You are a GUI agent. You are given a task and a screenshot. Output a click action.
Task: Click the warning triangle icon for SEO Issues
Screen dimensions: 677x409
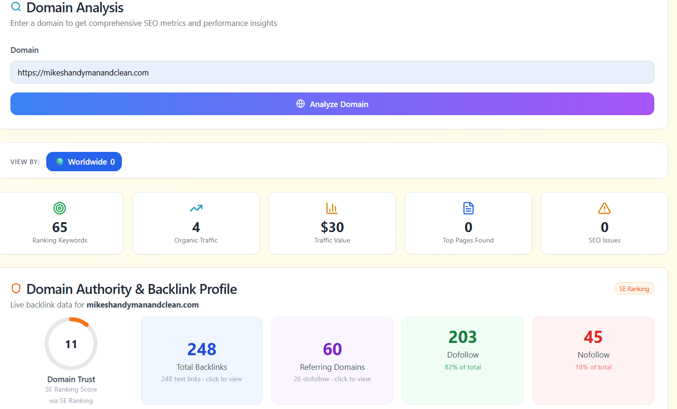[604, 208]
